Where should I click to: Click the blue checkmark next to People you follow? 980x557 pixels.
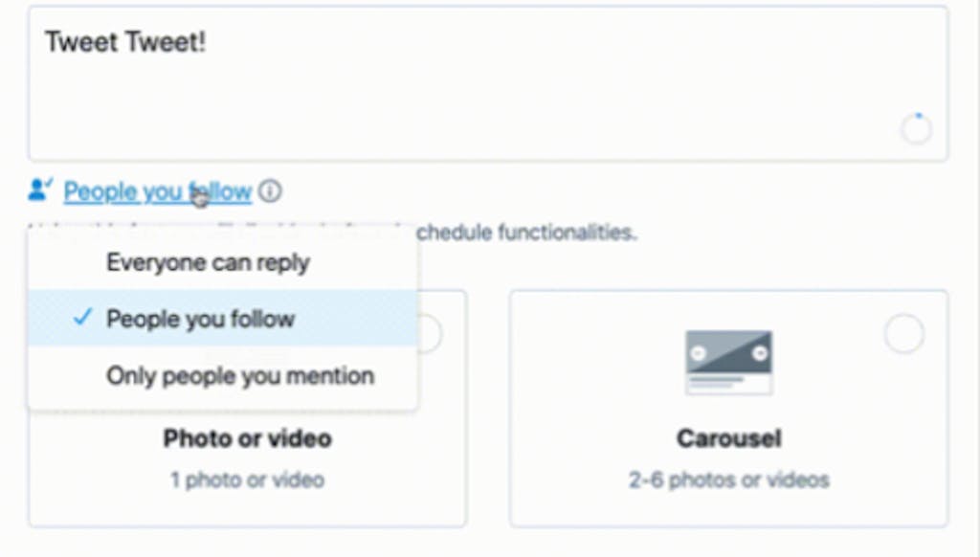[x=82, y=318]
